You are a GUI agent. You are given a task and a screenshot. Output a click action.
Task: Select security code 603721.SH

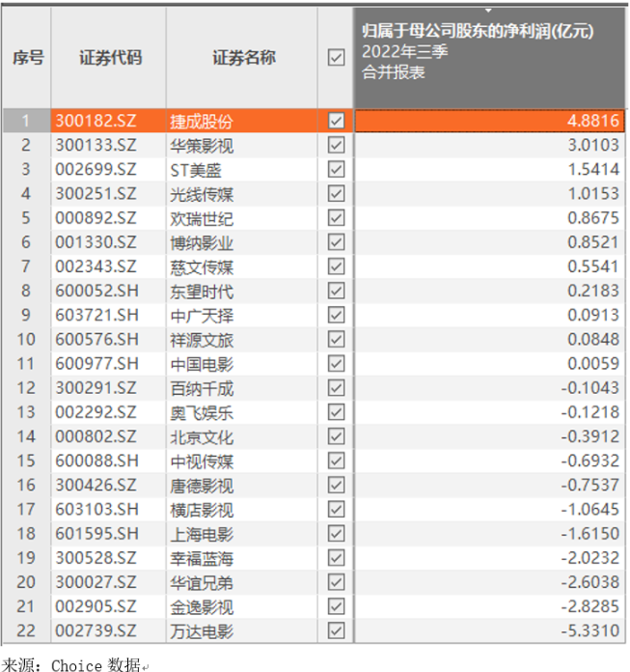(97, 315)
